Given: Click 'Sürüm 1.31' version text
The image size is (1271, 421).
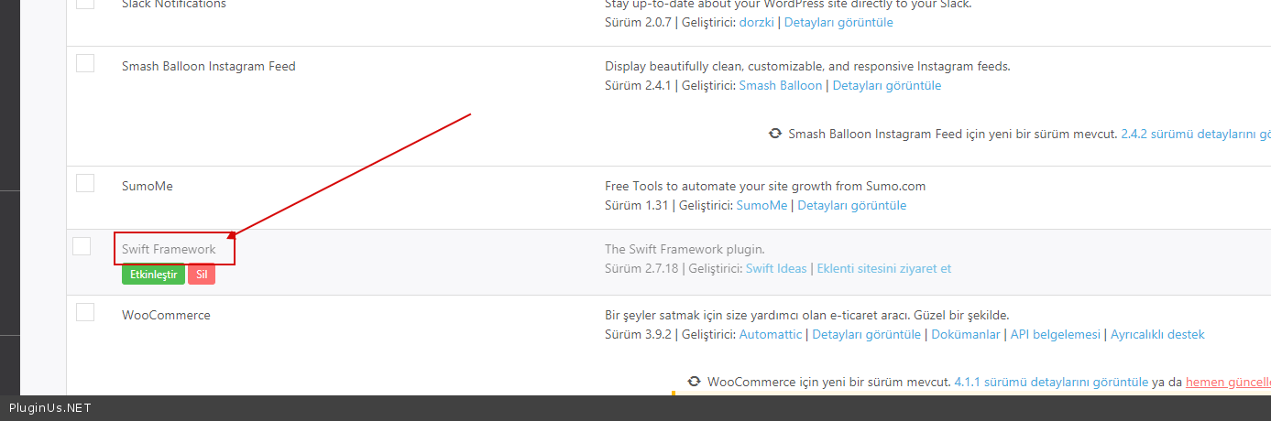Looking at the screenshot, I should [636, 206].
